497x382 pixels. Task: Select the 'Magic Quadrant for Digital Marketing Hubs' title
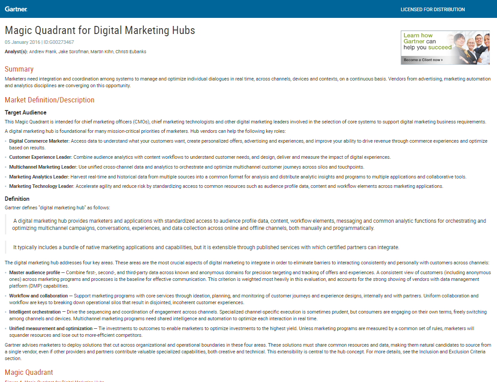click(x=100, y=30)
